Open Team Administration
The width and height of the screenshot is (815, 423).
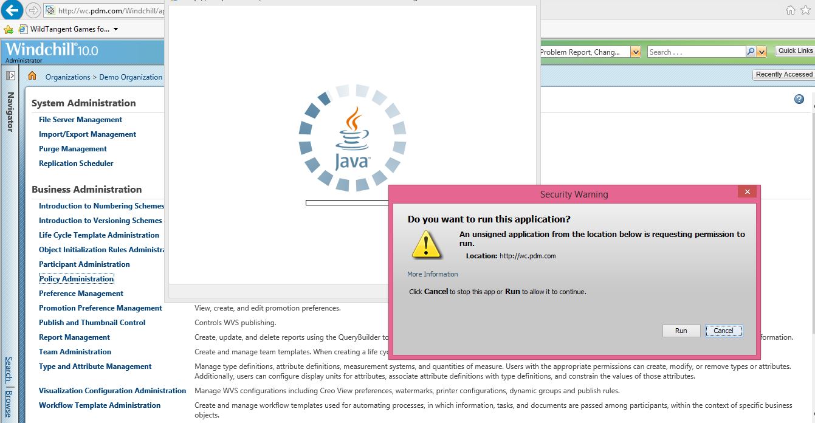tap(75, 352)
